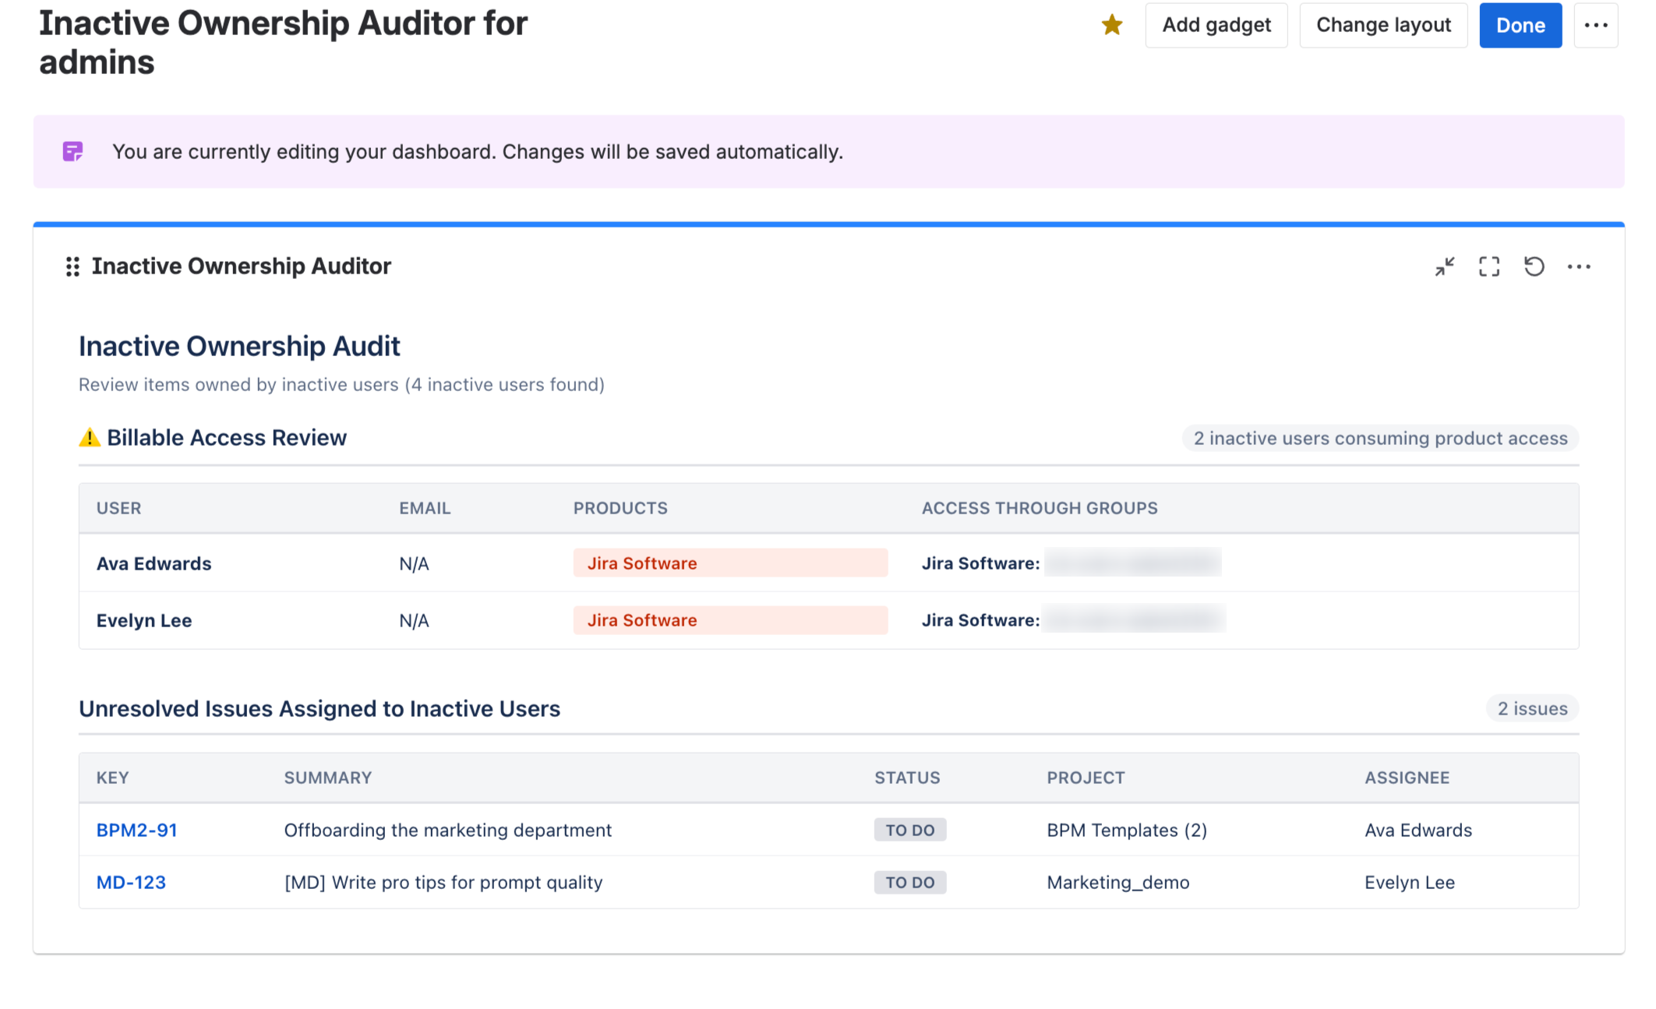Click assignee Ava Edwards in issues table
Viewport: 1656px width, 1009px height.
[x=1418, y=830]
